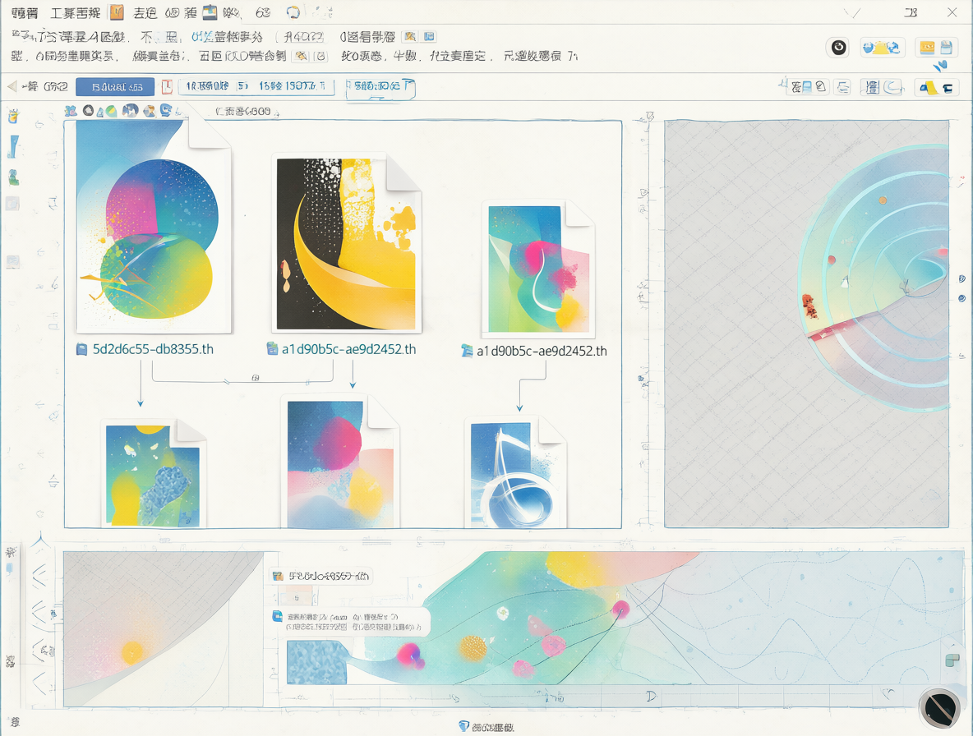Click the back arrow left of the blue button
This screenshot has width=973, height=736.
click(x=12, y=86)
